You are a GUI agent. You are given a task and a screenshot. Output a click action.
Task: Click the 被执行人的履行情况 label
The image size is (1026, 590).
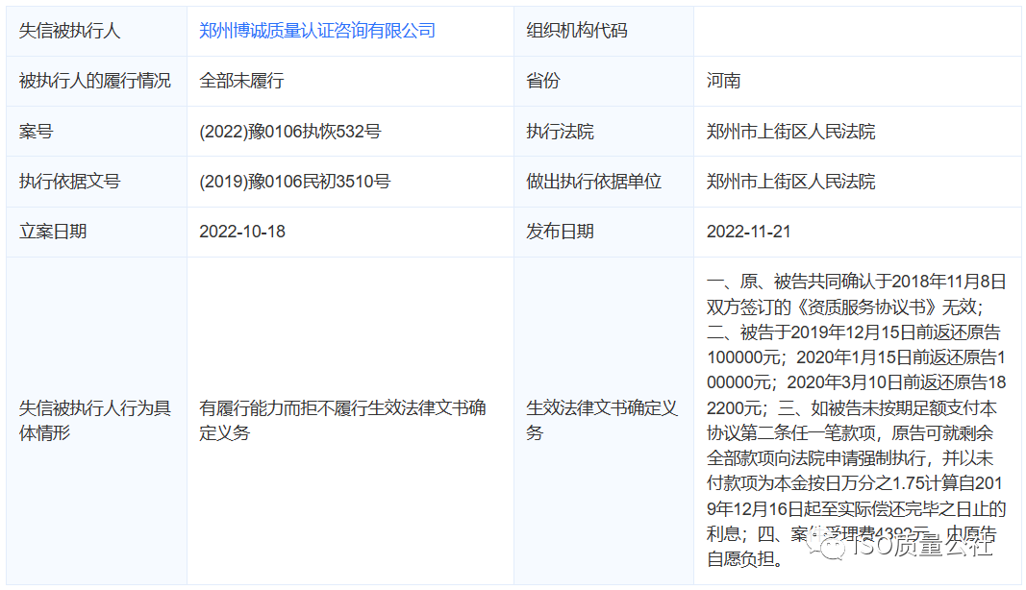95,81
